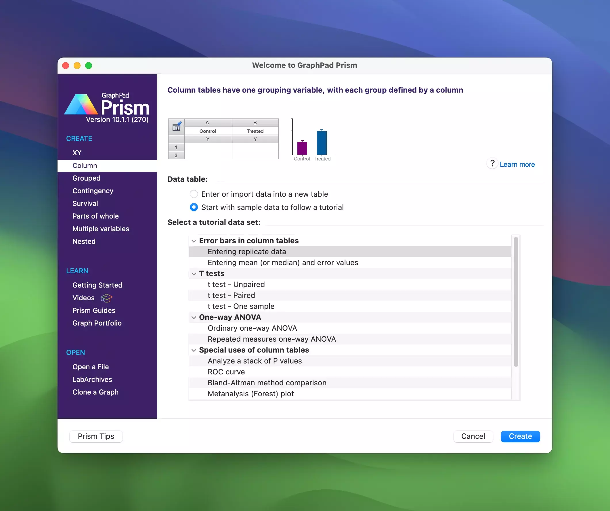The image size is (610, 511).
Task: Open the Survival table type
Action: [x=85, y=203]
